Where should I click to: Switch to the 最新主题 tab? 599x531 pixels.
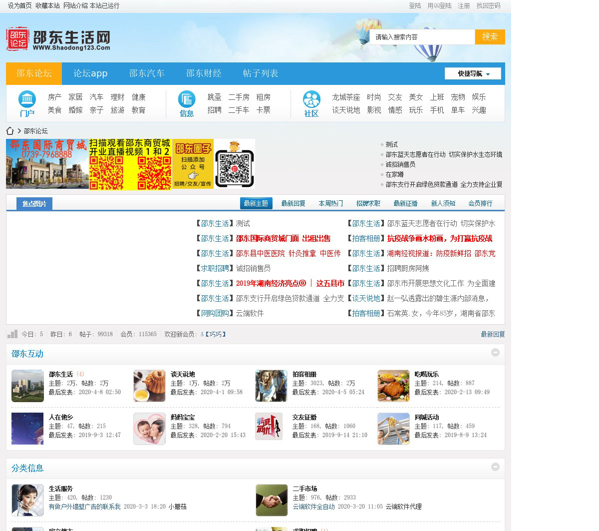tap(256, 203)
